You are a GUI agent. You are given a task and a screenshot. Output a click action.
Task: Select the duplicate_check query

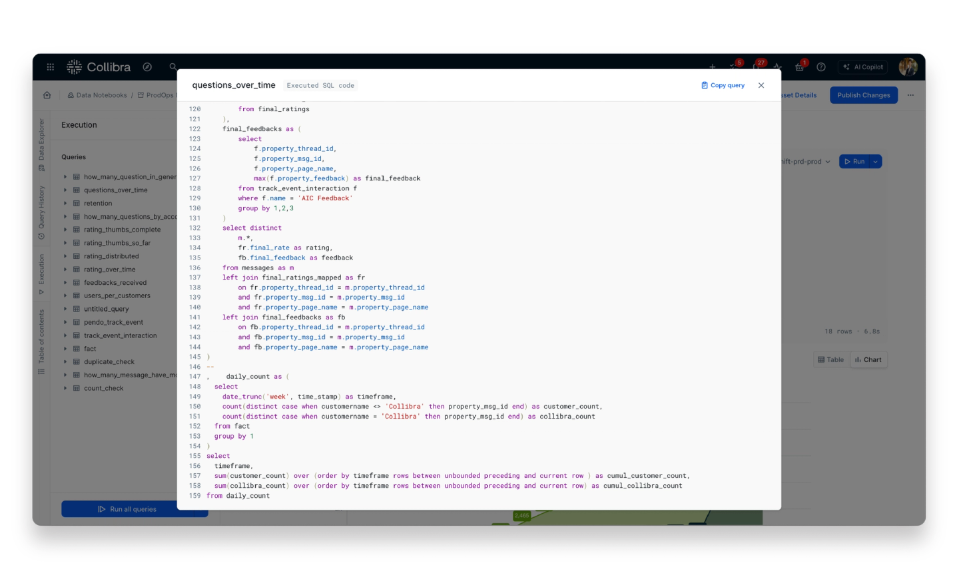pos(109,362)
